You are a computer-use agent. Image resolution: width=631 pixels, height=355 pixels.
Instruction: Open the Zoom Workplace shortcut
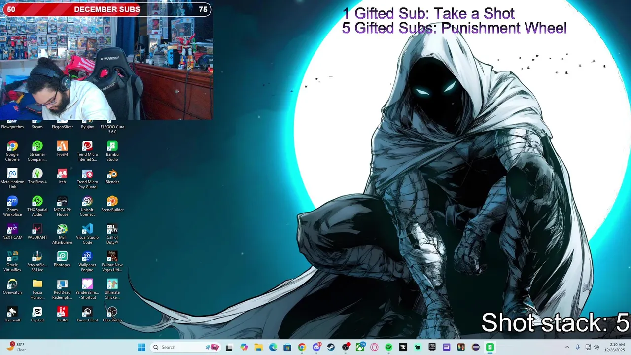click(12, 207)
